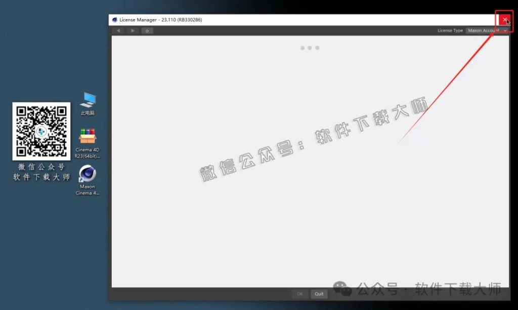Select the QR code image on the desktop
The height and width of the screenshot is (310, 518).
[x=40, y=131]
